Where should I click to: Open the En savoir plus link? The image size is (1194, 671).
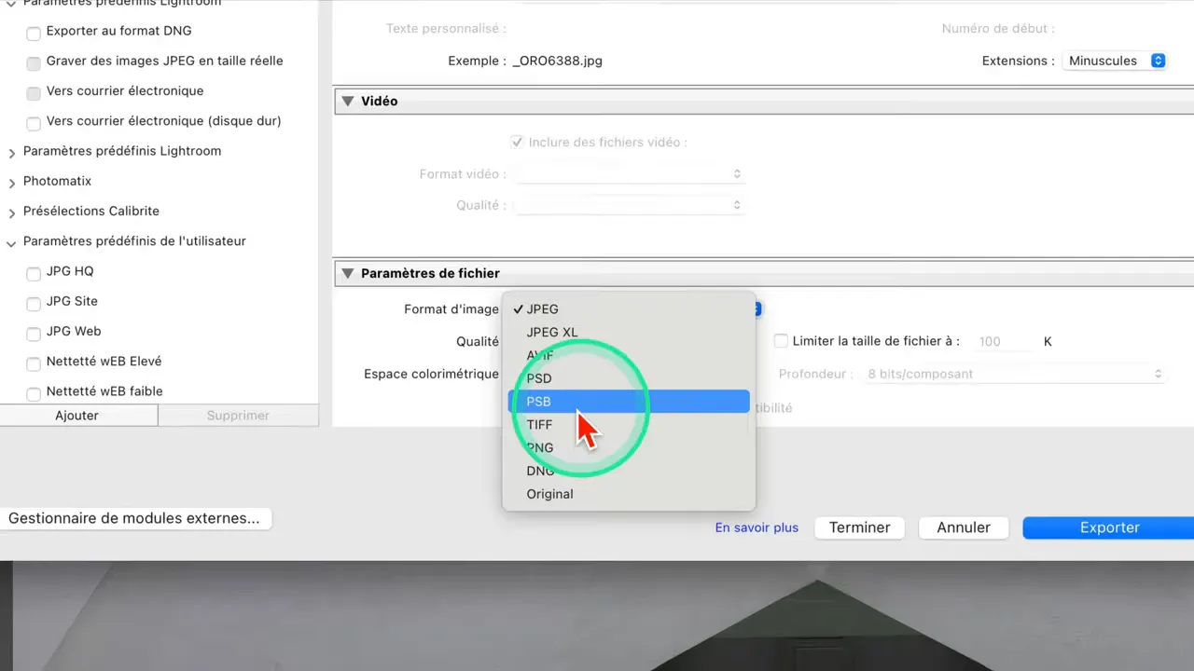[x=757, y=527]
